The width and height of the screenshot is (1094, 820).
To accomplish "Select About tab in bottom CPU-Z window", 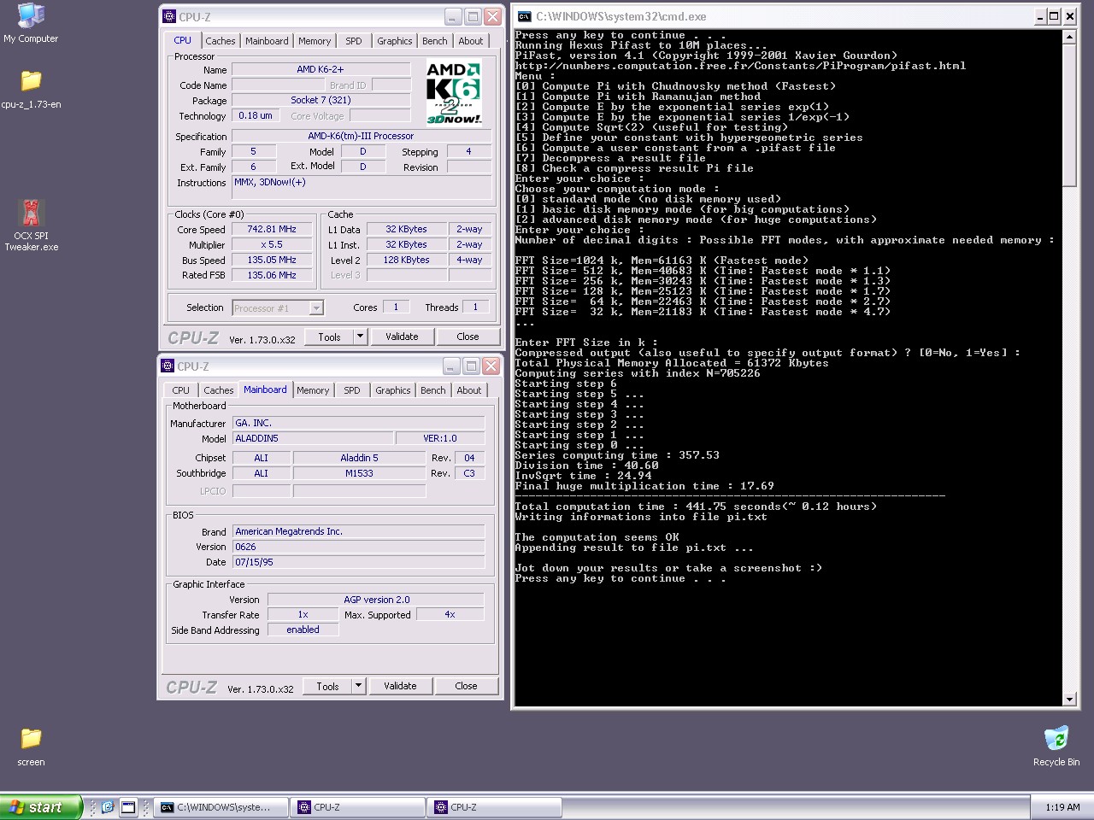I will [x=469, y=390].
